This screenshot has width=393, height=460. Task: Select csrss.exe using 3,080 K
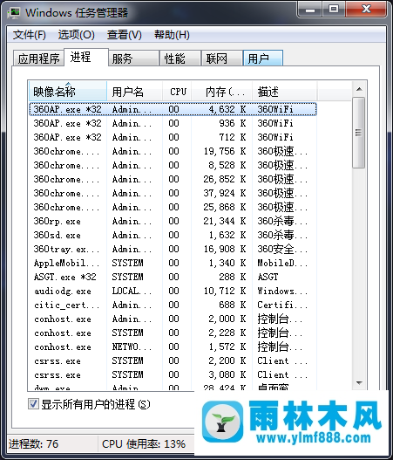[173, 375]
